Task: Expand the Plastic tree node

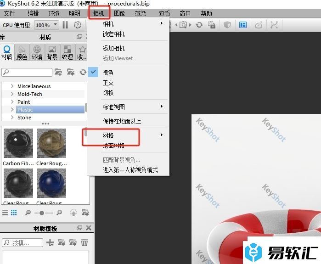Action: 12,109
